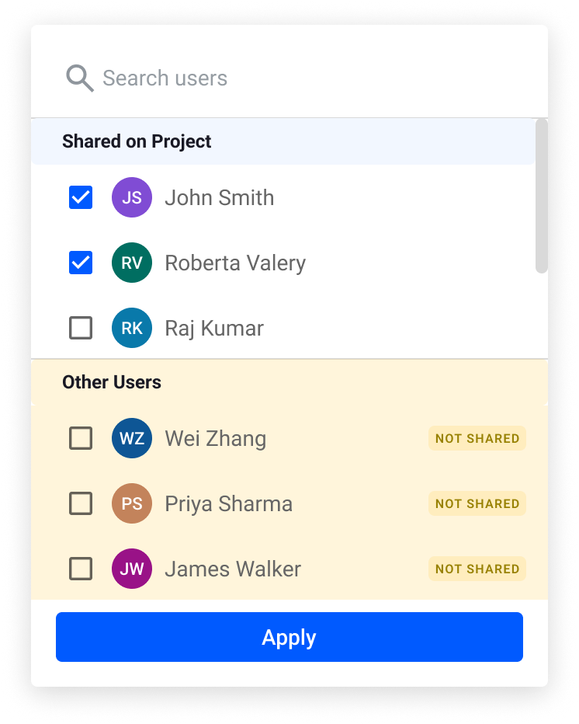Click John Smith's purple JS avatar
Image resolution: width=579 pixels, height=724 pixels.
point(132,197)
